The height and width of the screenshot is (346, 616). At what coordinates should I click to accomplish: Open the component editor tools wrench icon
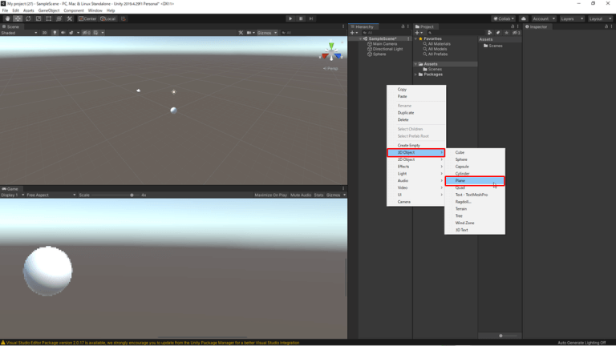(x=241, y=33)
